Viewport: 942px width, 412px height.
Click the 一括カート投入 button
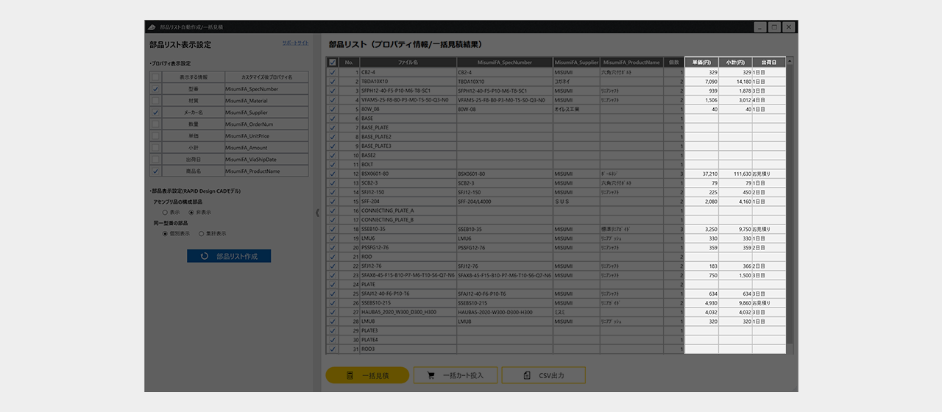[456, 376]
